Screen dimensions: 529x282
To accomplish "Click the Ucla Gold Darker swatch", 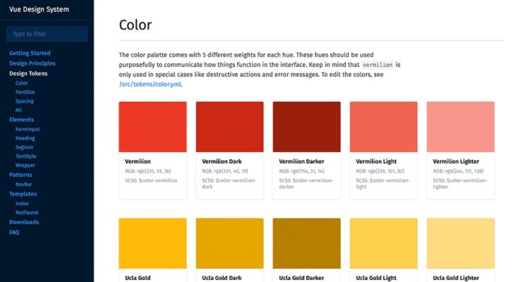I will (307, 243).
